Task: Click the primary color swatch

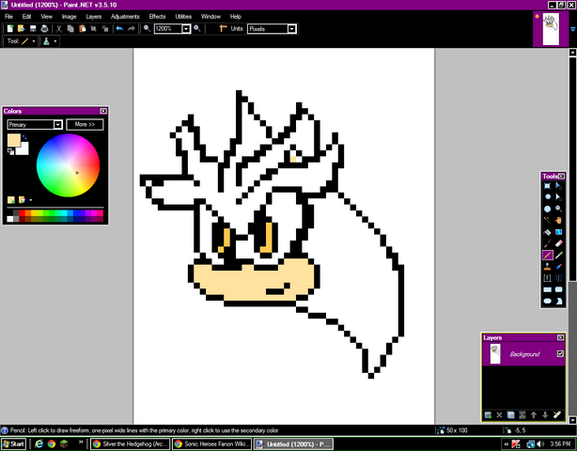Action: (x=14, y=140)
